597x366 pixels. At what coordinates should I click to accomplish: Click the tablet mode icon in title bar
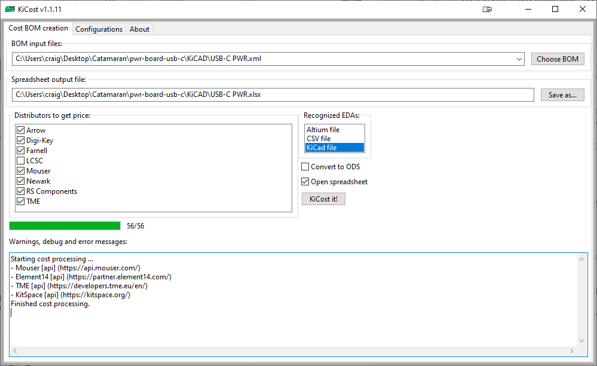(487, 9)
